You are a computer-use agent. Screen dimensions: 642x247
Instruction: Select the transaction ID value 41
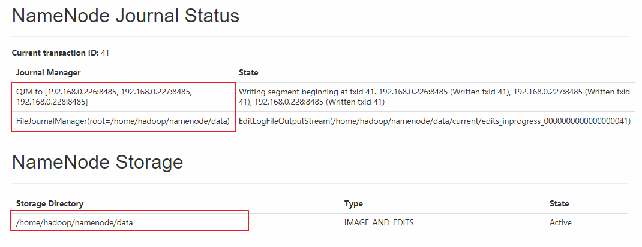tap(105, 53)
